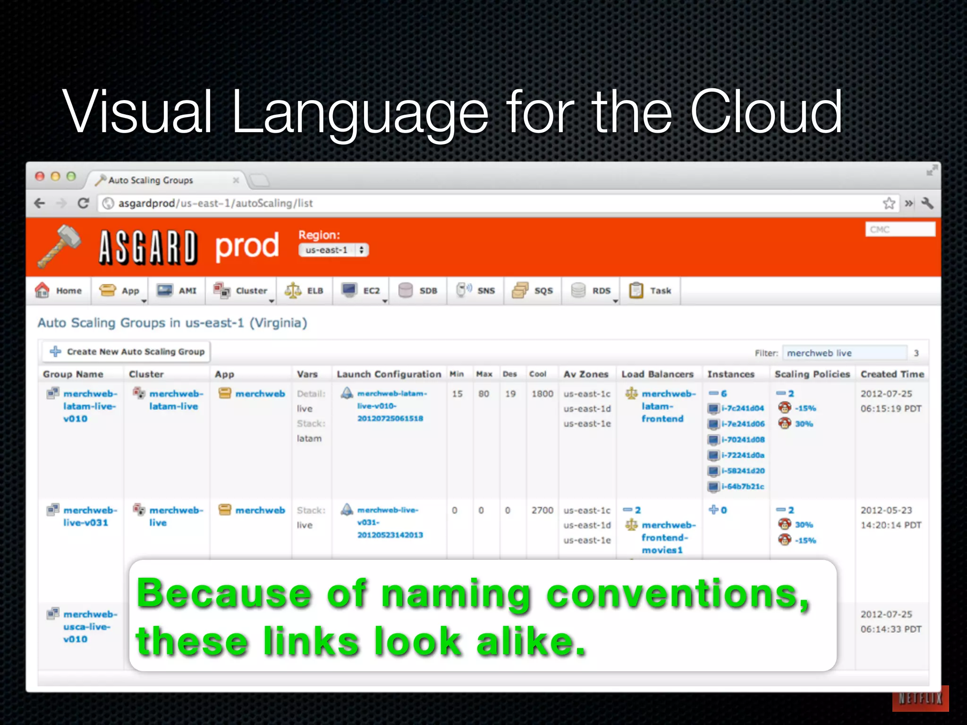This screenshot has width=967, height=725.
Task: Open instance i-72241d0a
Action: (742, 455)
